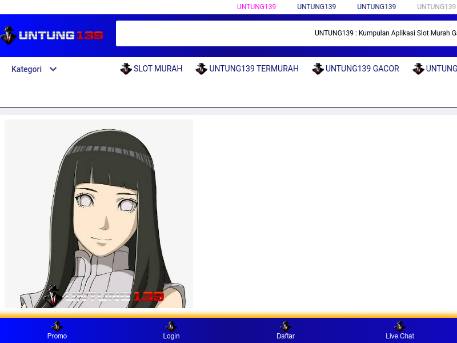
Task: Open the UNTUNG139 TERMURAH link
Action: click(x=254, y=69)
